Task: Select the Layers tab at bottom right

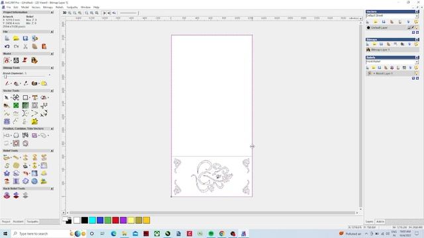Action: coord(370,221)
